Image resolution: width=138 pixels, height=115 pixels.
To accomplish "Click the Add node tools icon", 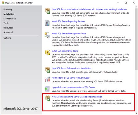I will [47, 79].
